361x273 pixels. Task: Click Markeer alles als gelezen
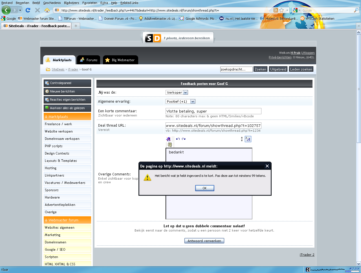click(67, 108)
